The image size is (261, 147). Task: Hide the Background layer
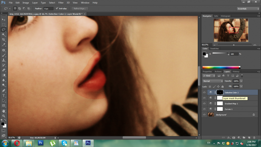(204, 115)
